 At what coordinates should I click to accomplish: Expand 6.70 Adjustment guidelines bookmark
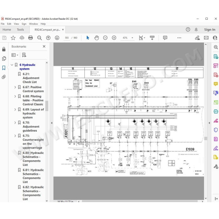pos(15,123)
